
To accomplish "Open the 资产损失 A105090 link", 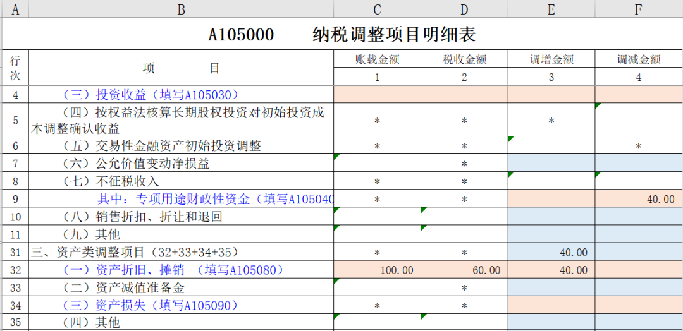I will tap(151, 305).
